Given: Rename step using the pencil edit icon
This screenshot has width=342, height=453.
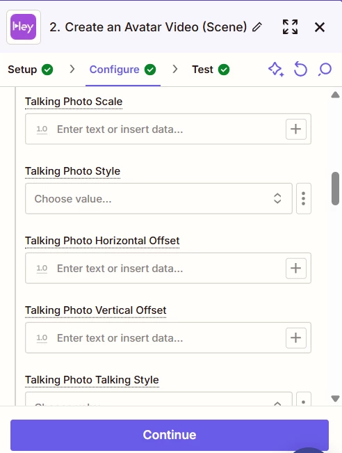Looking at the screenshot, I should point(257,27).
